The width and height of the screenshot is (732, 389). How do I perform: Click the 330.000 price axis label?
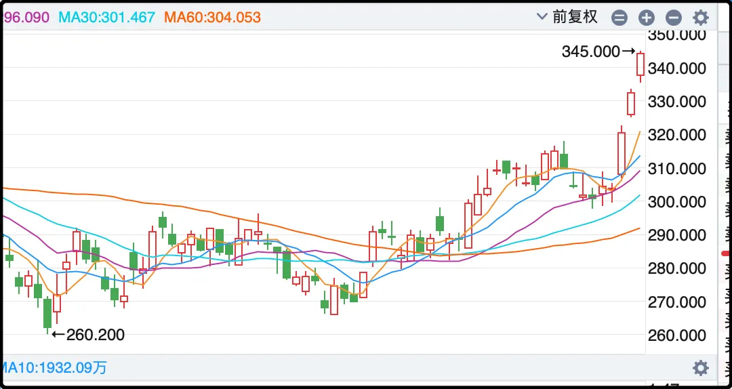coord(677,102)
